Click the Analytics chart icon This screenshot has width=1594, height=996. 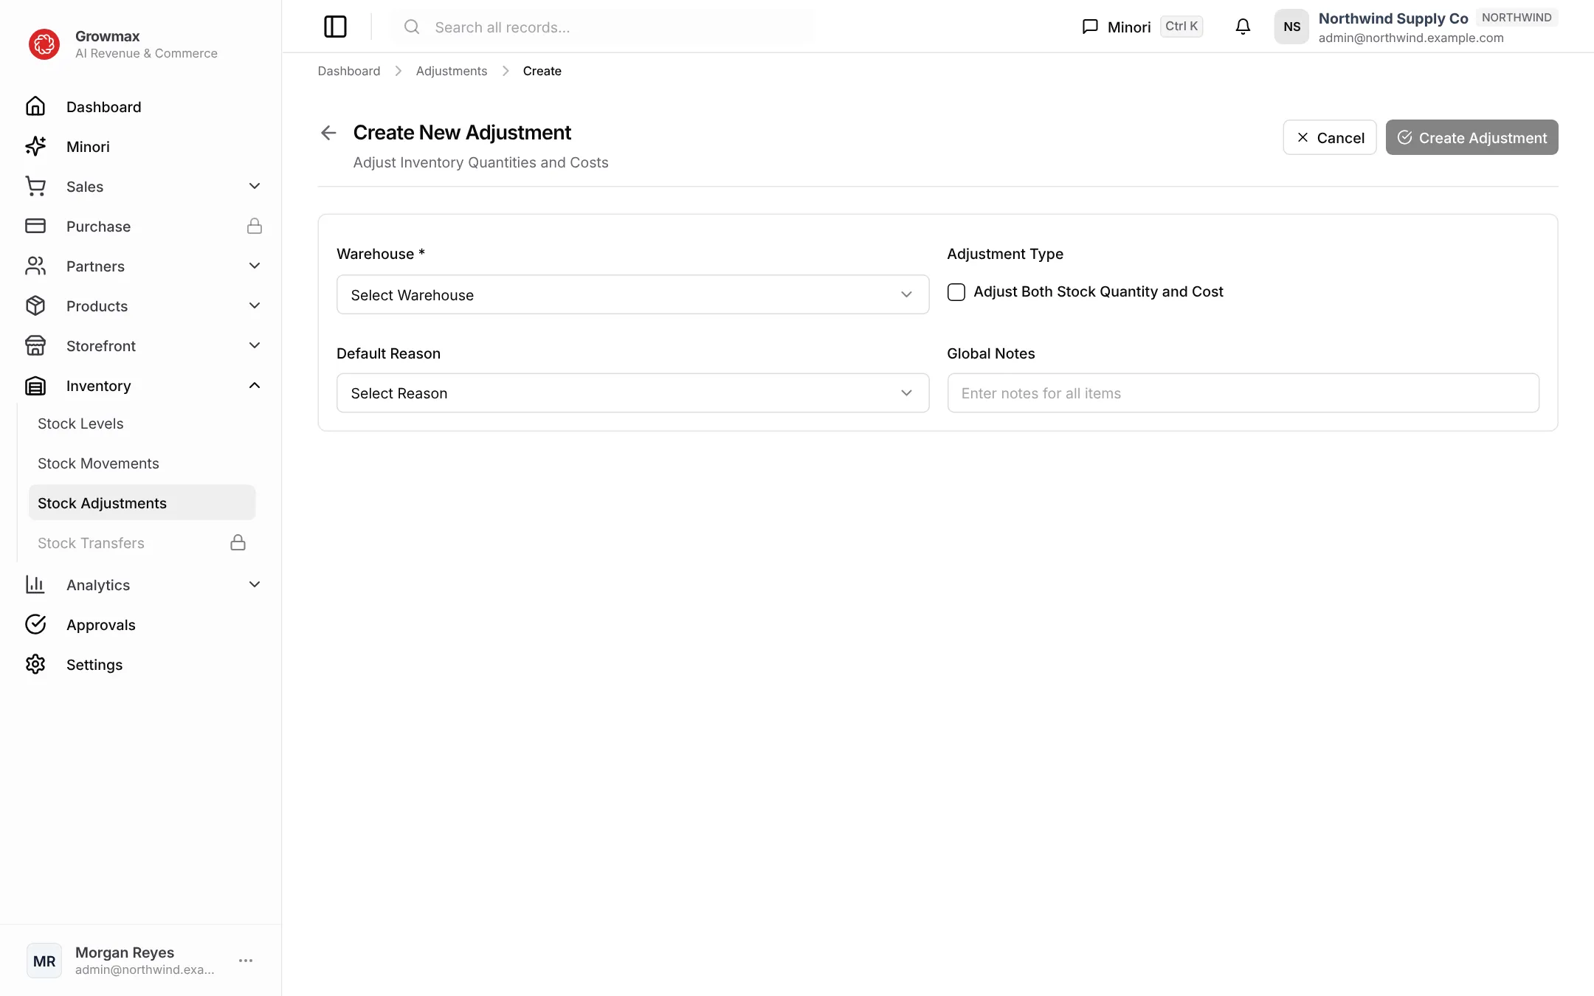tap(35, 584)
